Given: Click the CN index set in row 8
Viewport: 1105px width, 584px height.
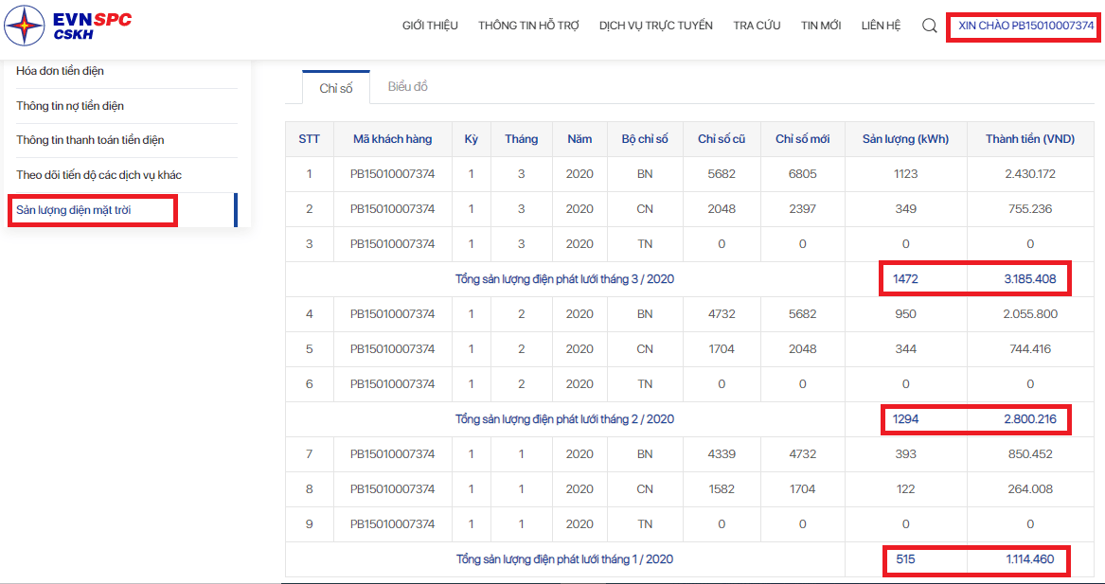Looking at the screenshot, I should 645,489.
